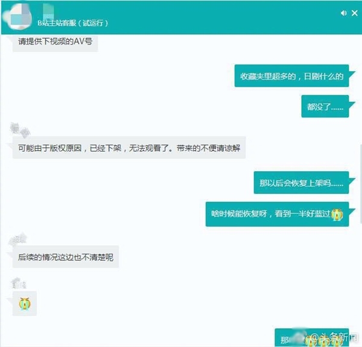The image size is (362, 347).
Task: Click the agent name above 可能由于版权原因 message
Action: [20, 130]
